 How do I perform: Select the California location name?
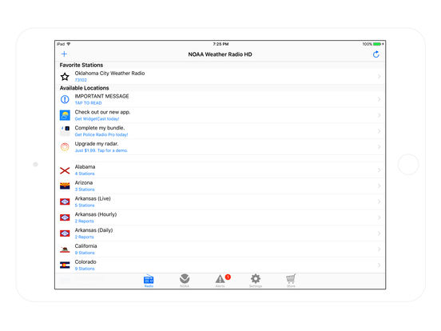click(x=85, y=245)
